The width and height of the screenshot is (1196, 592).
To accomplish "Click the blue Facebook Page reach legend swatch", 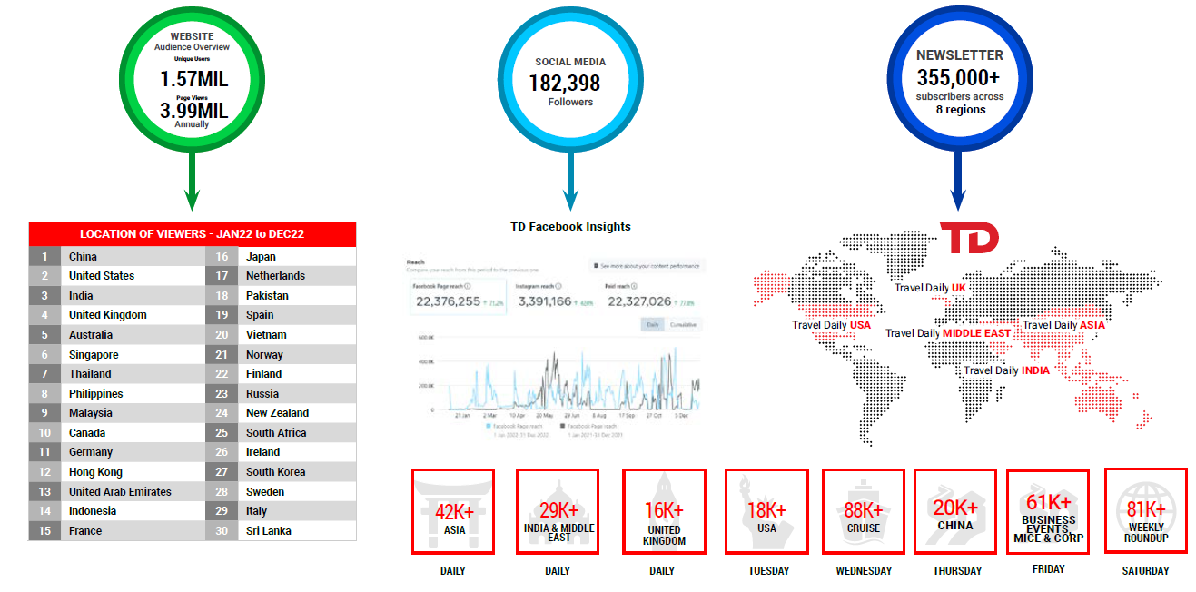I will pos(489,425).
